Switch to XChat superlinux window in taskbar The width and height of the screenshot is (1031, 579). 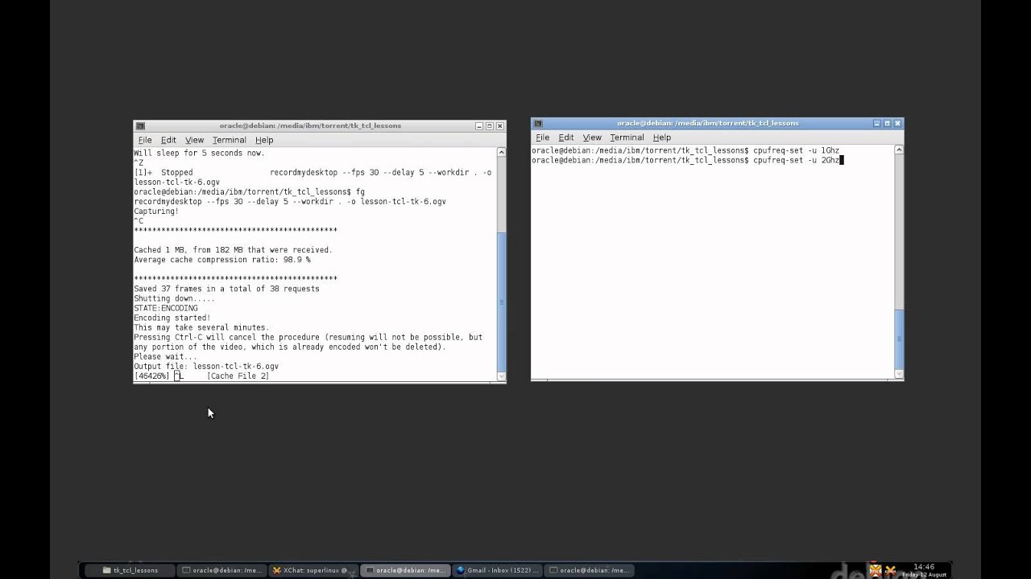point(313,570)
